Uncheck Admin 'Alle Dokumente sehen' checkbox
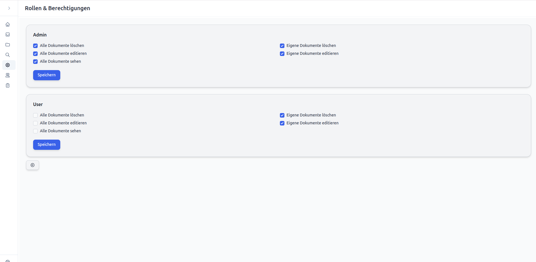Viewport: 536px width, 262px height. (35, 62)
